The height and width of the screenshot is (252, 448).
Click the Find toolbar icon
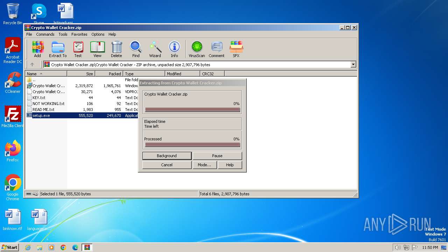coord(136,49)
